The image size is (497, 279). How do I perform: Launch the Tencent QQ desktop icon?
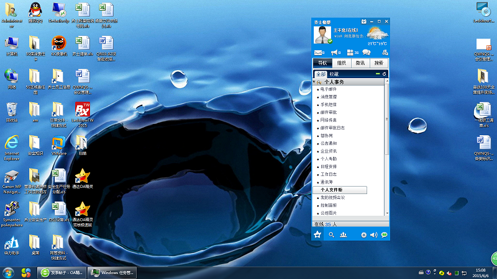[x=34, y=9]
